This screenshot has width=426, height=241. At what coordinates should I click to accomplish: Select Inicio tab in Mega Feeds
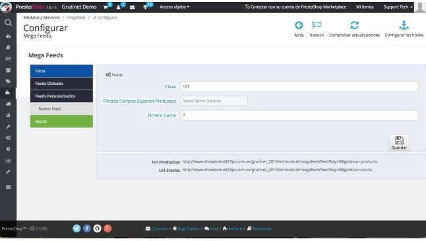point(61,71)
